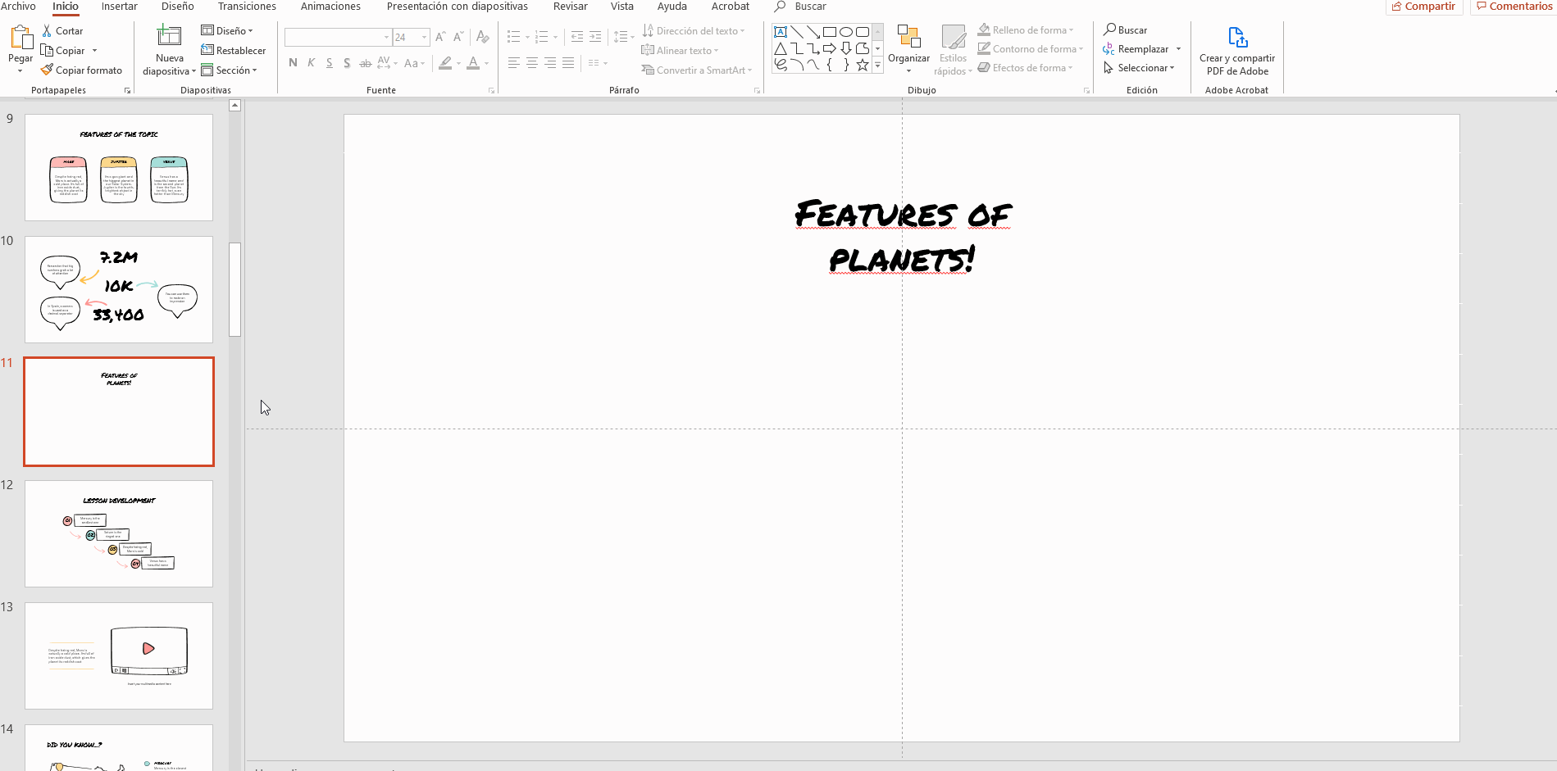
Task: Increase font size with A-up icon
Action: click(440, 37)
